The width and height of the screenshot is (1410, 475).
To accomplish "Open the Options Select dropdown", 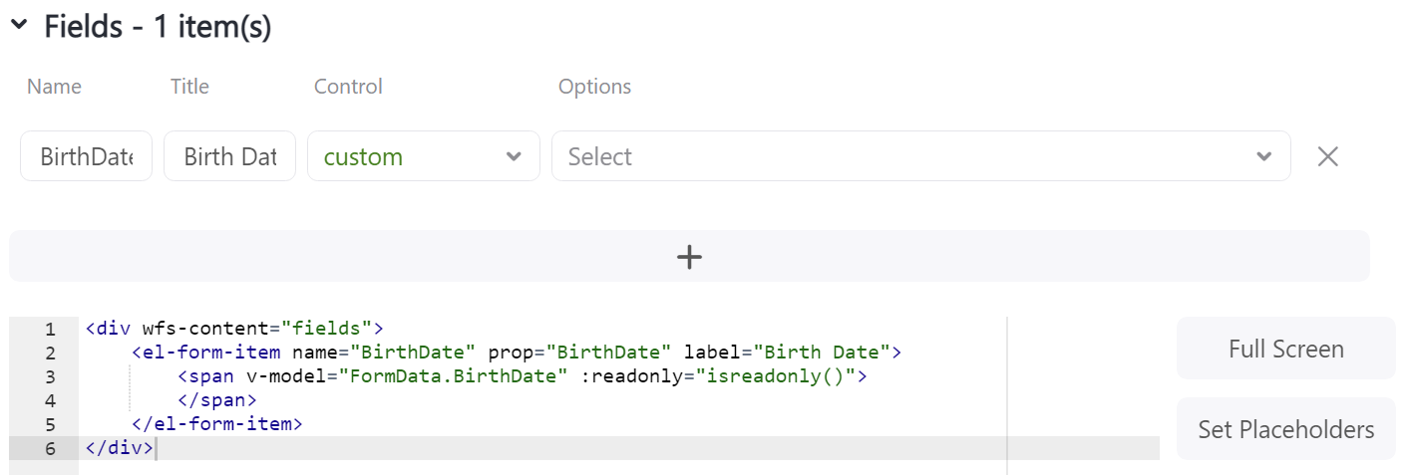I will 921,156.
